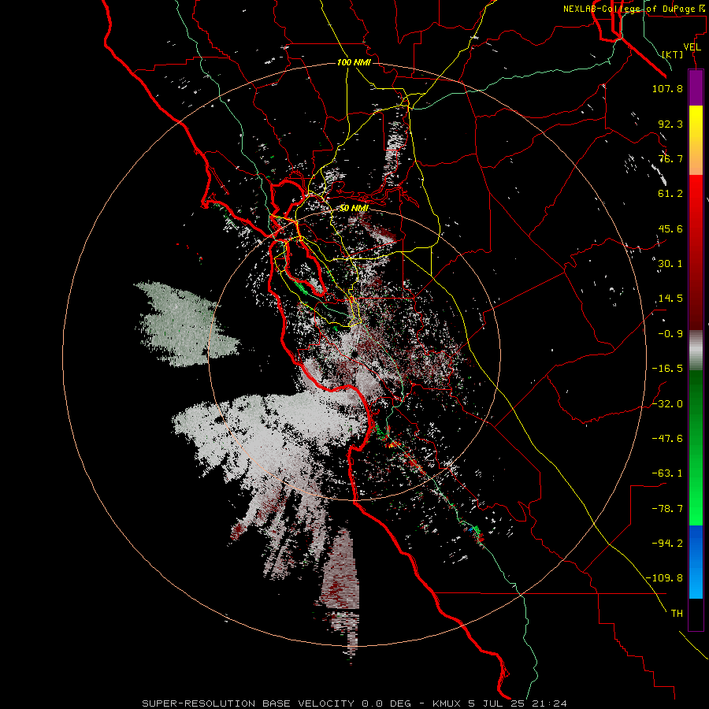Screen dimensions: 709x709
Task: Click the [KT] units label
Action: (x=673, y=54)
